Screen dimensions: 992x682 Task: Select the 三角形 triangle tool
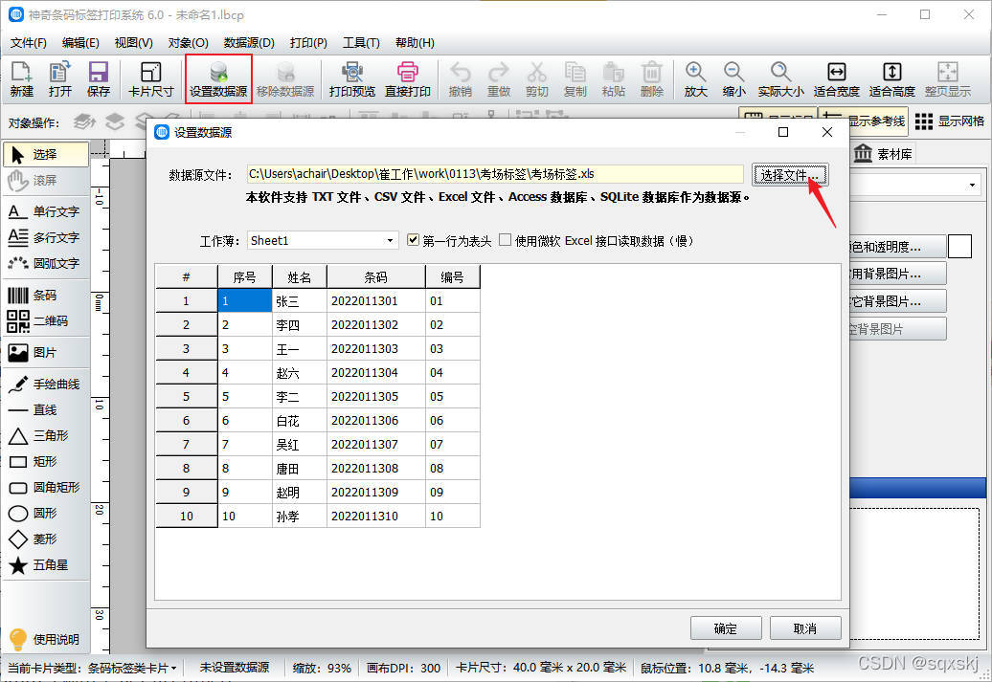point(46,435)
